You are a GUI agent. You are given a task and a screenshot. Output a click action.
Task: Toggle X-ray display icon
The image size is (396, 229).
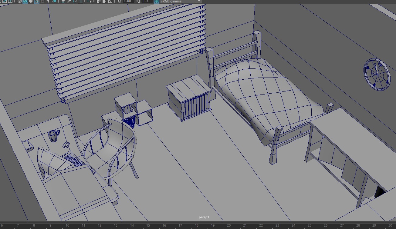98,1
